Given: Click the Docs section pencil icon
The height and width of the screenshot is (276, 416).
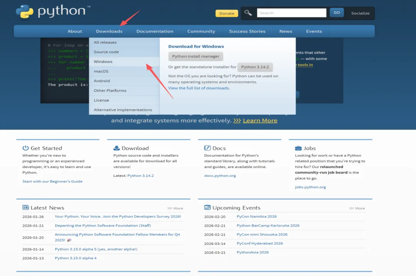Looking at the screenshot, I should click(207, 148).
